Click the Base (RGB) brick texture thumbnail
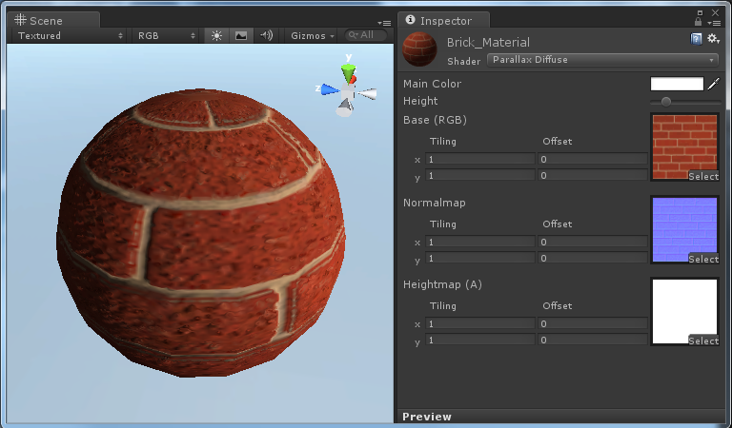The image size is (732, 428). (684, 146)
